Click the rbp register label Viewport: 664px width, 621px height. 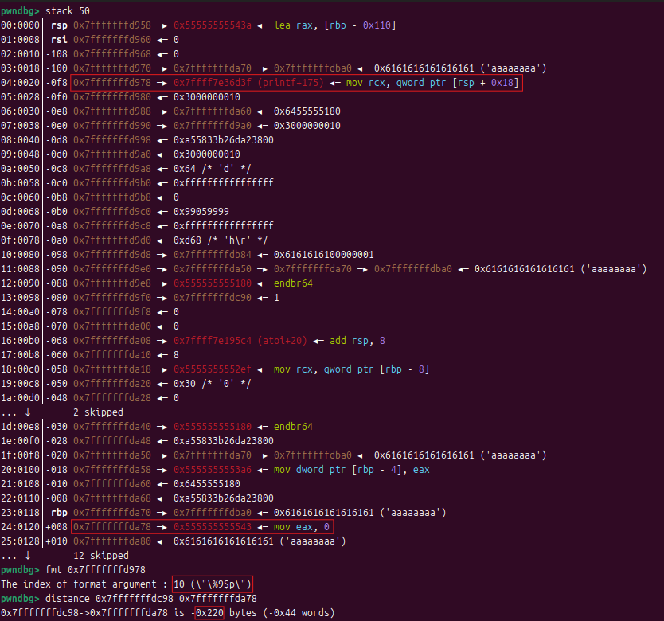pyautogui.click(x=59, y=512)
